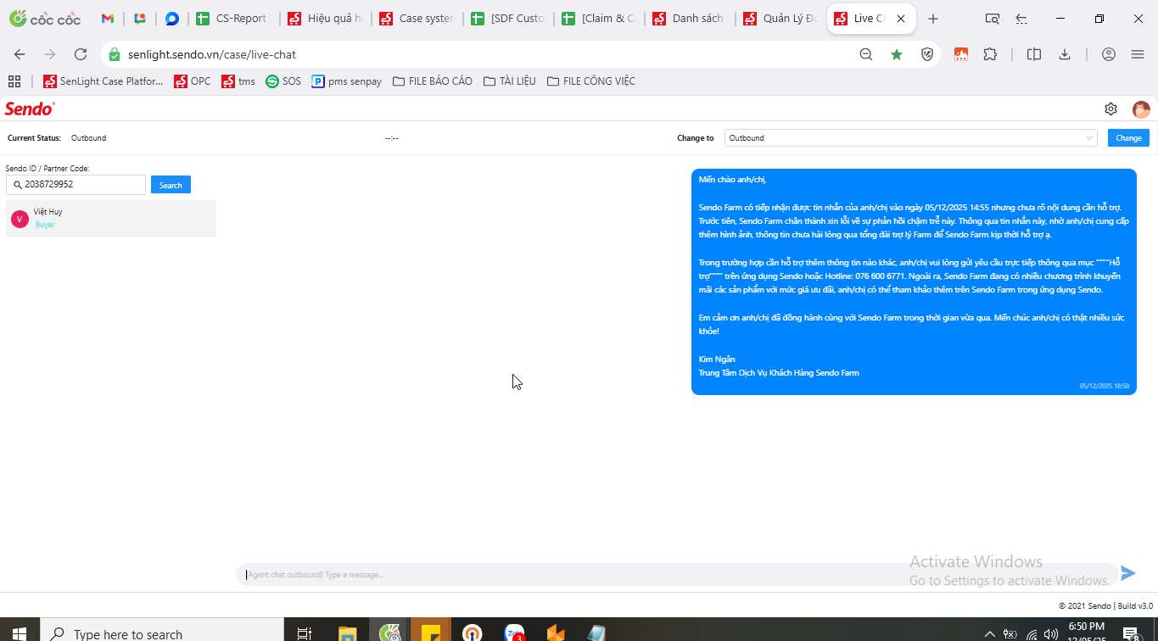Open the SOS bookmark
Image resolution: width=1158 pixels, height=641 pixels.
point(283,81)
